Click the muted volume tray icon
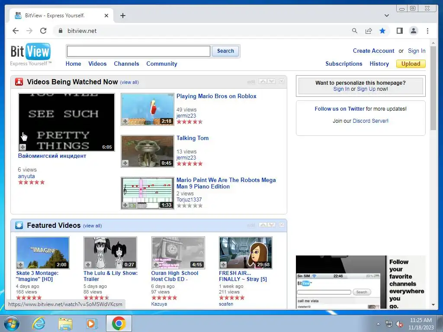This screenshot has height=332, width=443. tap(399, 324)
